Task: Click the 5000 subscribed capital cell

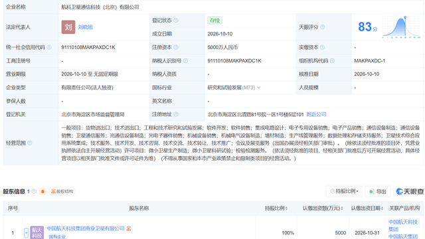Action: pos(341,233)
